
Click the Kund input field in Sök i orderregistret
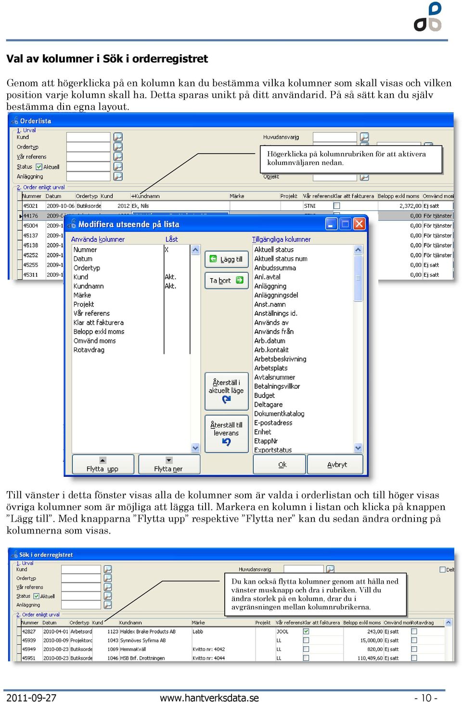[81, 569]
